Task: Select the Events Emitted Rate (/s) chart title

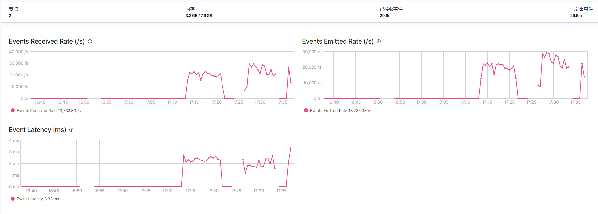Action: tap(338, 41)
